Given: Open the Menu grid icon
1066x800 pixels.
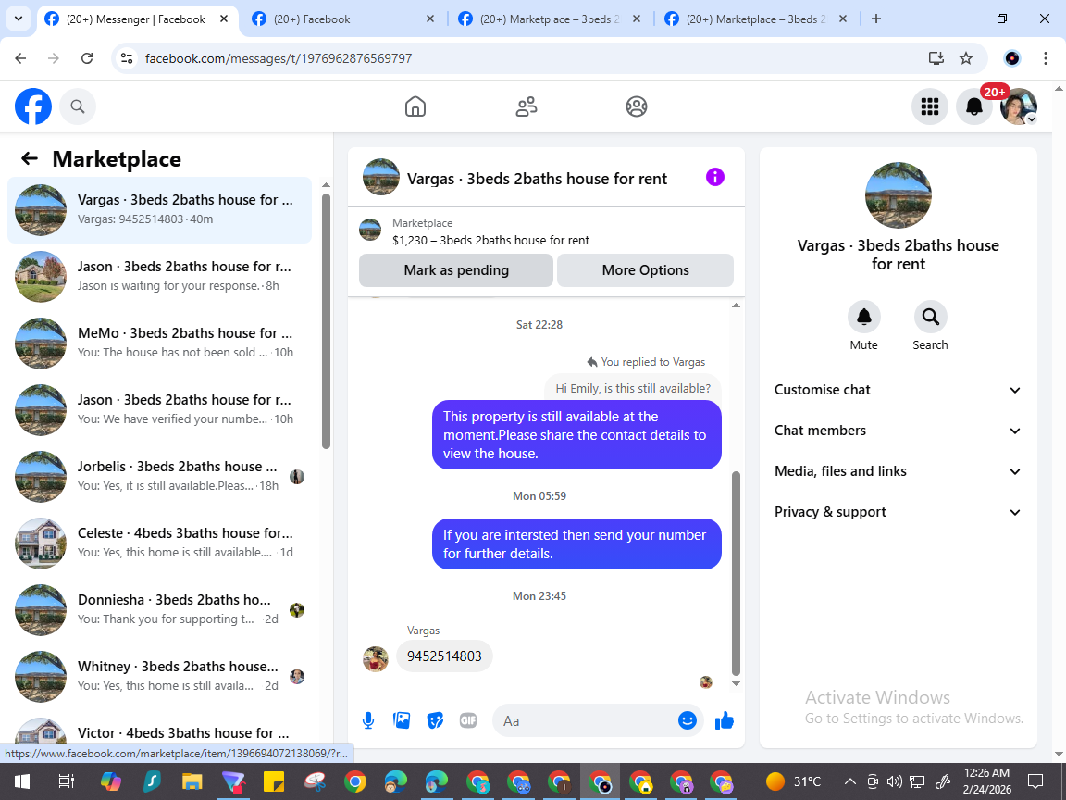Looking at the screenshot, I should pos(929,106).
